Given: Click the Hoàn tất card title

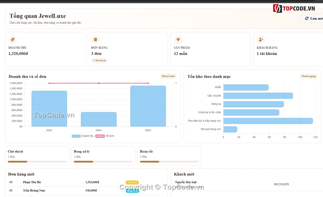Looking at the screenshot, I should tap(146, 152).
